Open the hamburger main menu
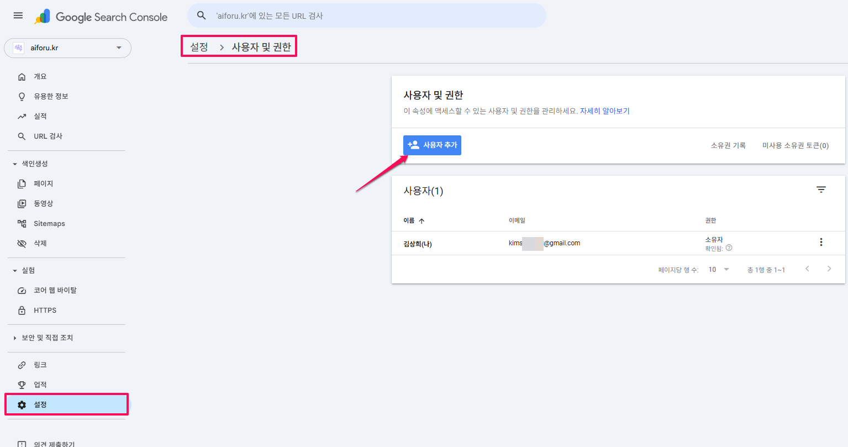Image resolution: width=848 pixels, height=447 pixels. (18, 15)
